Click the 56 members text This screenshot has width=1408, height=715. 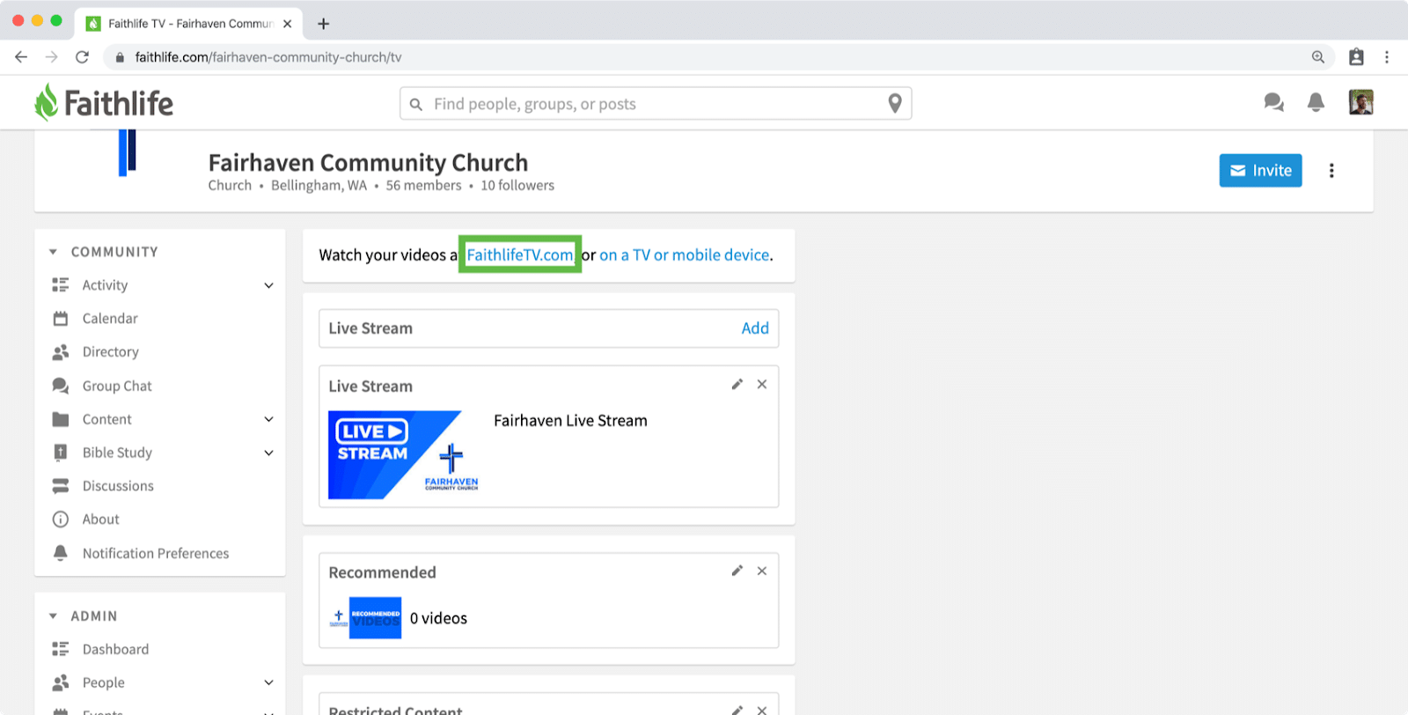(x=423, y=186)
